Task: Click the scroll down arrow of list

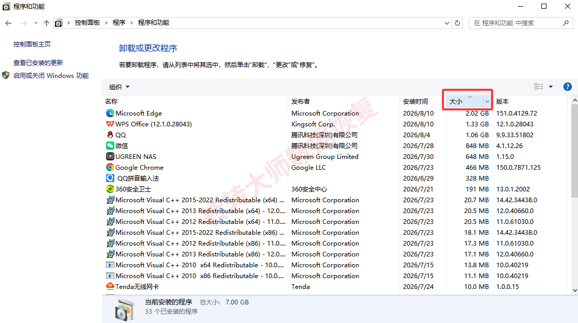Action: point(575,290)
